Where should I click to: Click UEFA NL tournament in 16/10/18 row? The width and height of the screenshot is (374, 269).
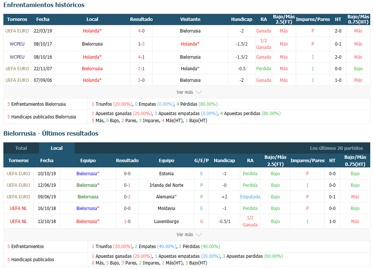coord(18,208)
